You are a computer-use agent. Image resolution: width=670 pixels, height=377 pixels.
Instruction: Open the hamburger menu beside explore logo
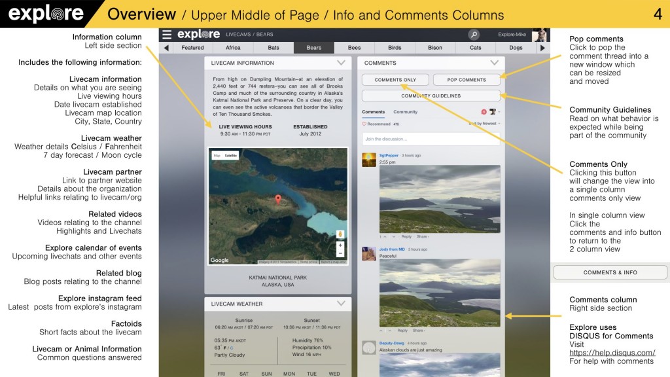[167, 35]
